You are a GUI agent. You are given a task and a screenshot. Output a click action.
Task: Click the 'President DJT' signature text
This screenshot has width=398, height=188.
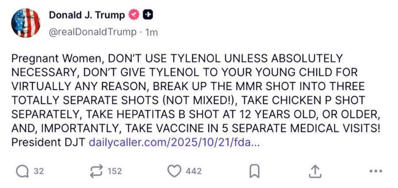point(49,143)
